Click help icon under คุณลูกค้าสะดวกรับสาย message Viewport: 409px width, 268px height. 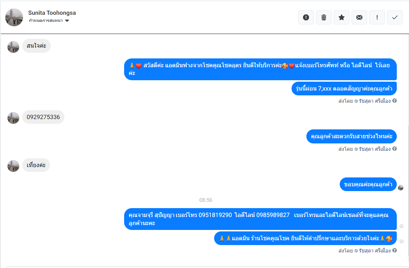pyautogui.click(x=395, y=149)
